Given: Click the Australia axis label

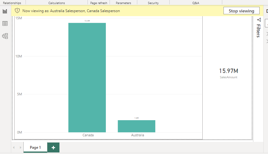Looking at the screenshot, I should (138, 135).
